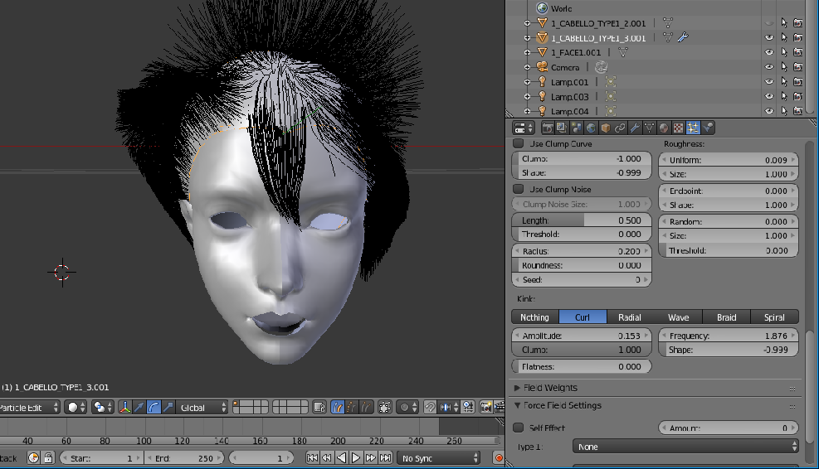819x469 pixels.
Task: Jump to the last frame
Action: tap(386, 458)
